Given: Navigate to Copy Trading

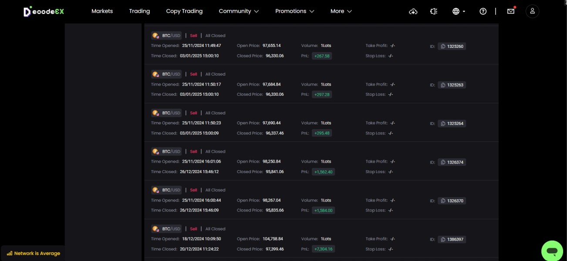Looking at the screenshot, I should tap(184, 11).
